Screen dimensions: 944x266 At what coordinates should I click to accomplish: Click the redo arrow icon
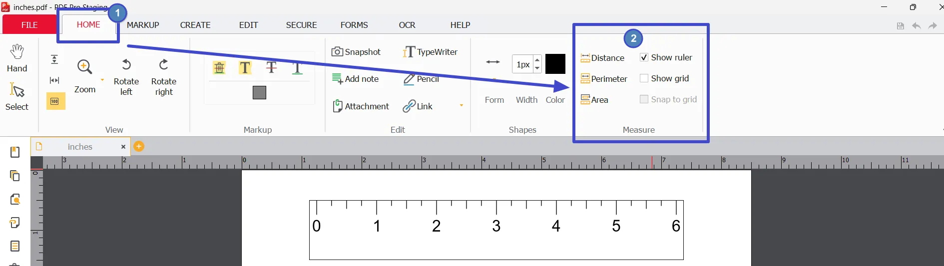933,26
